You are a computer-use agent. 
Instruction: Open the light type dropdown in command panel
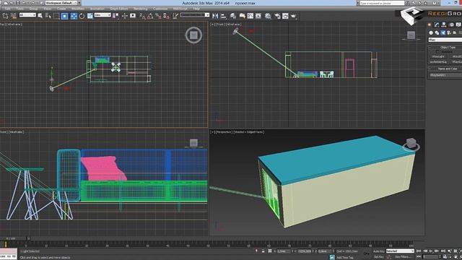[x=445, y=40]
